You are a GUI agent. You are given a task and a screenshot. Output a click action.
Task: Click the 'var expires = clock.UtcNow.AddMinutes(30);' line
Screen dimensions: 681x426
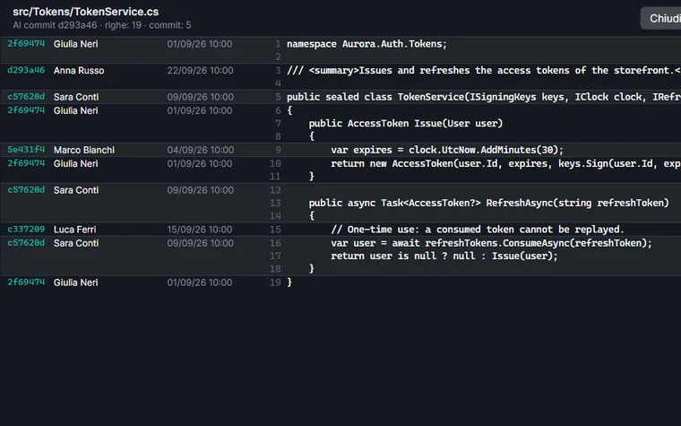click(x=447, y=150)
